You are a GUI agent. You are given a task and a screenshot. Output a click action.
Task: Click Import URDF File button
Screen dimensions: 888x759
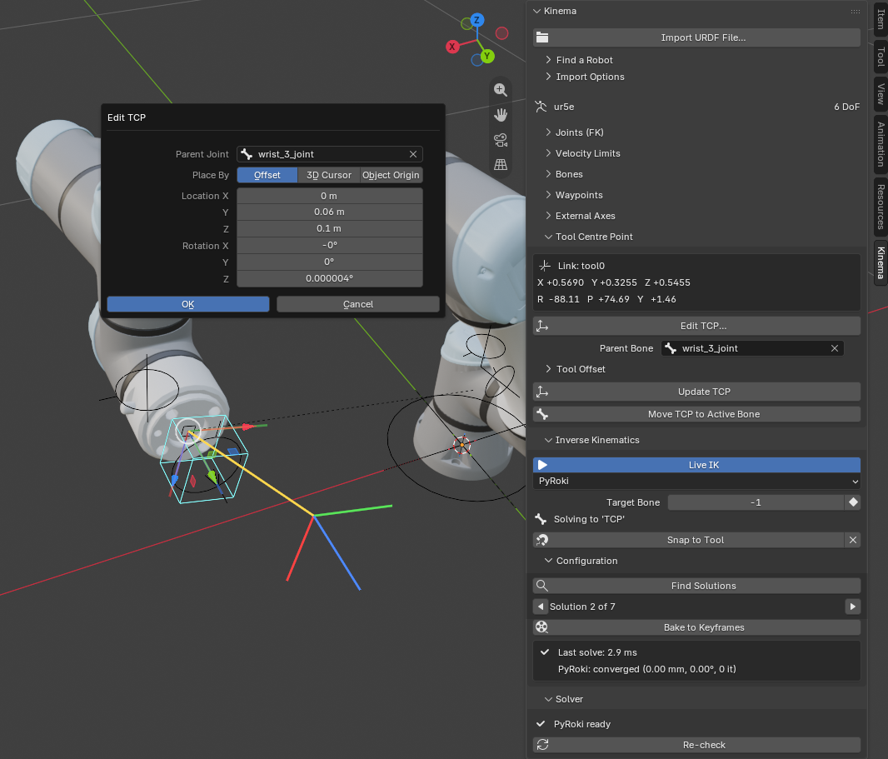[696, 37]
